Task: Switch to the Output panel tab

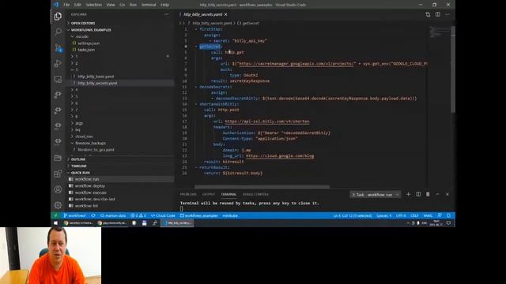Action: tap(209, 194)
